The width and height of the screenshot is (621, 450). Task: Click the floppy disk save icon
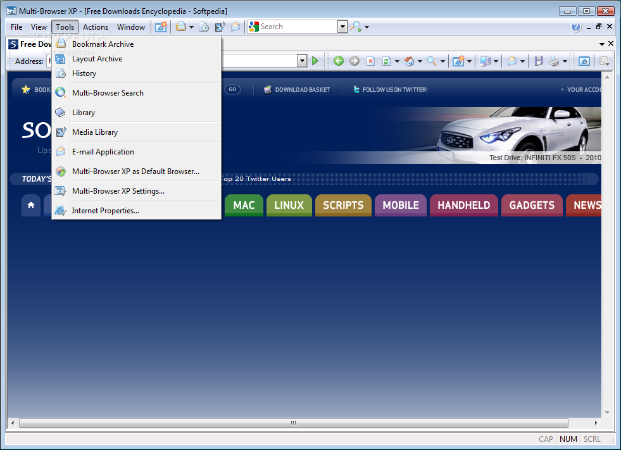[538, 61]
